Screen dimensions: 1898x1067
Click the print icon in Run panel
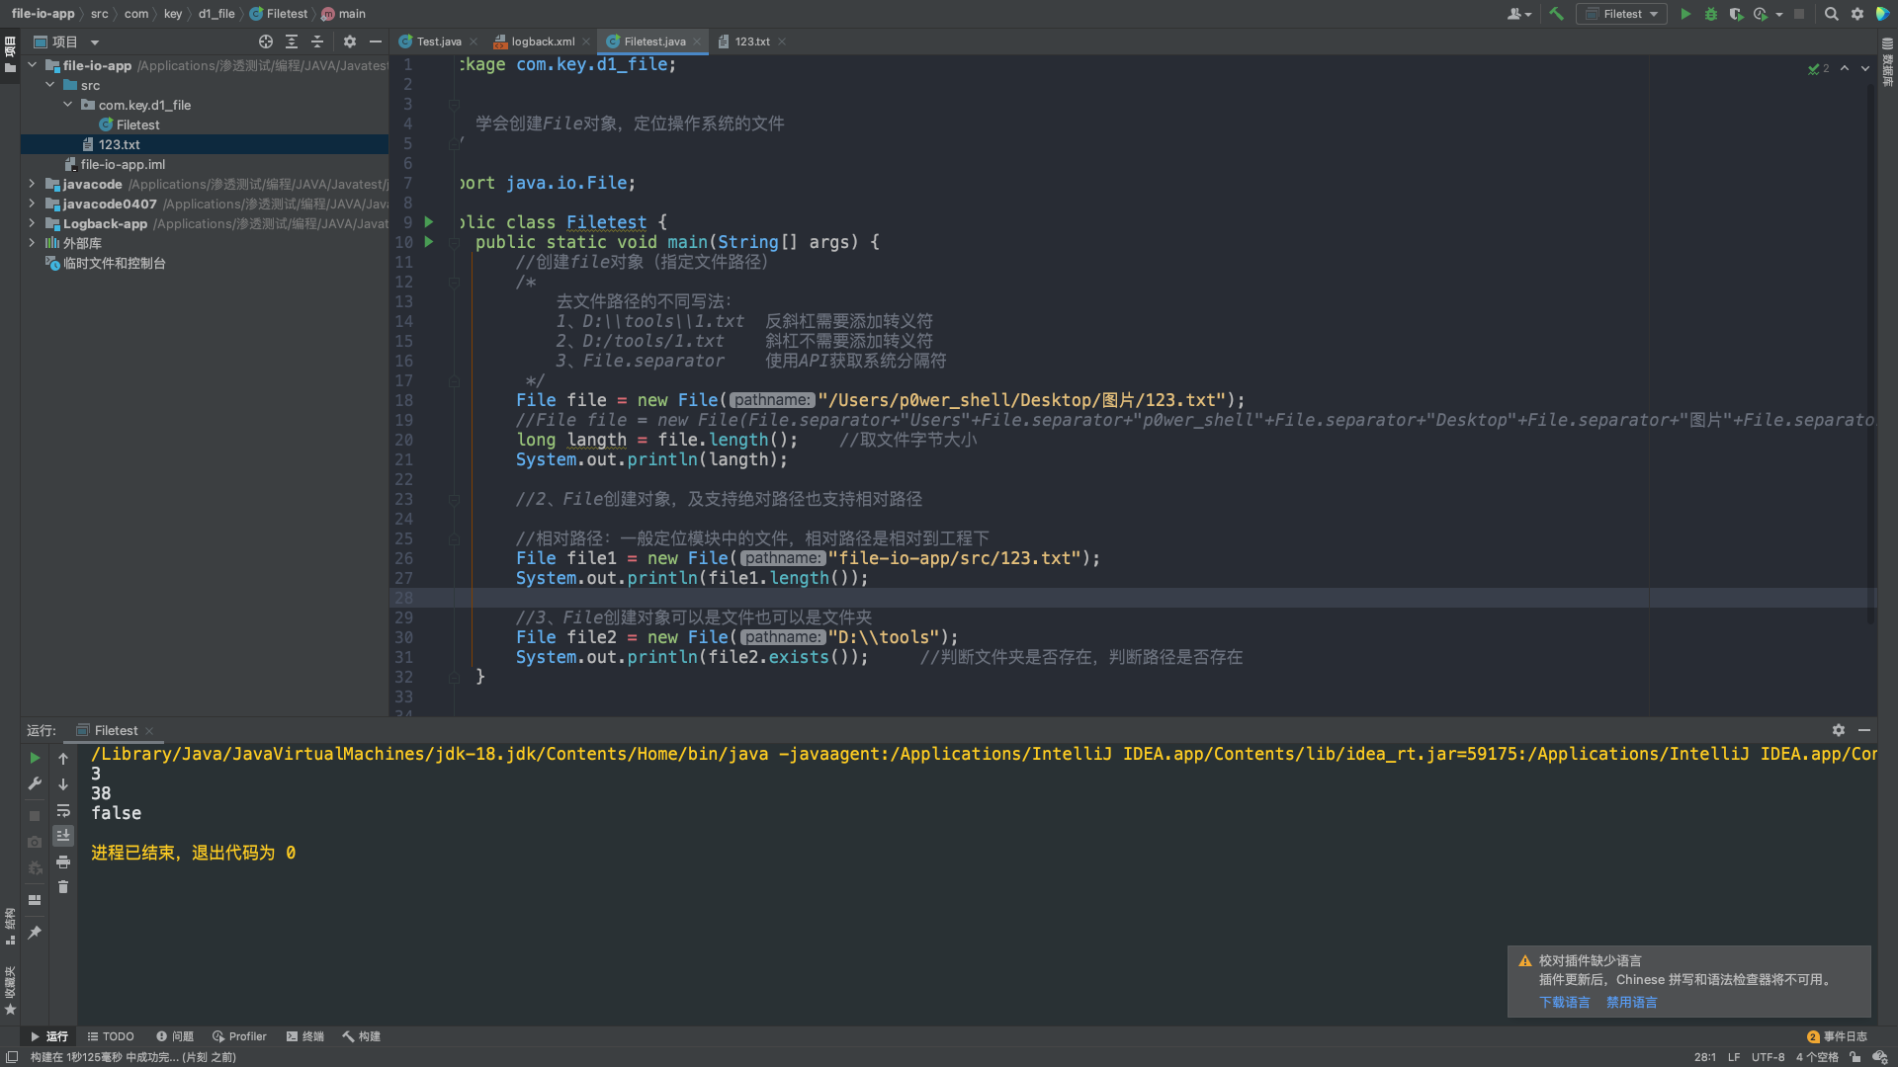63,862
